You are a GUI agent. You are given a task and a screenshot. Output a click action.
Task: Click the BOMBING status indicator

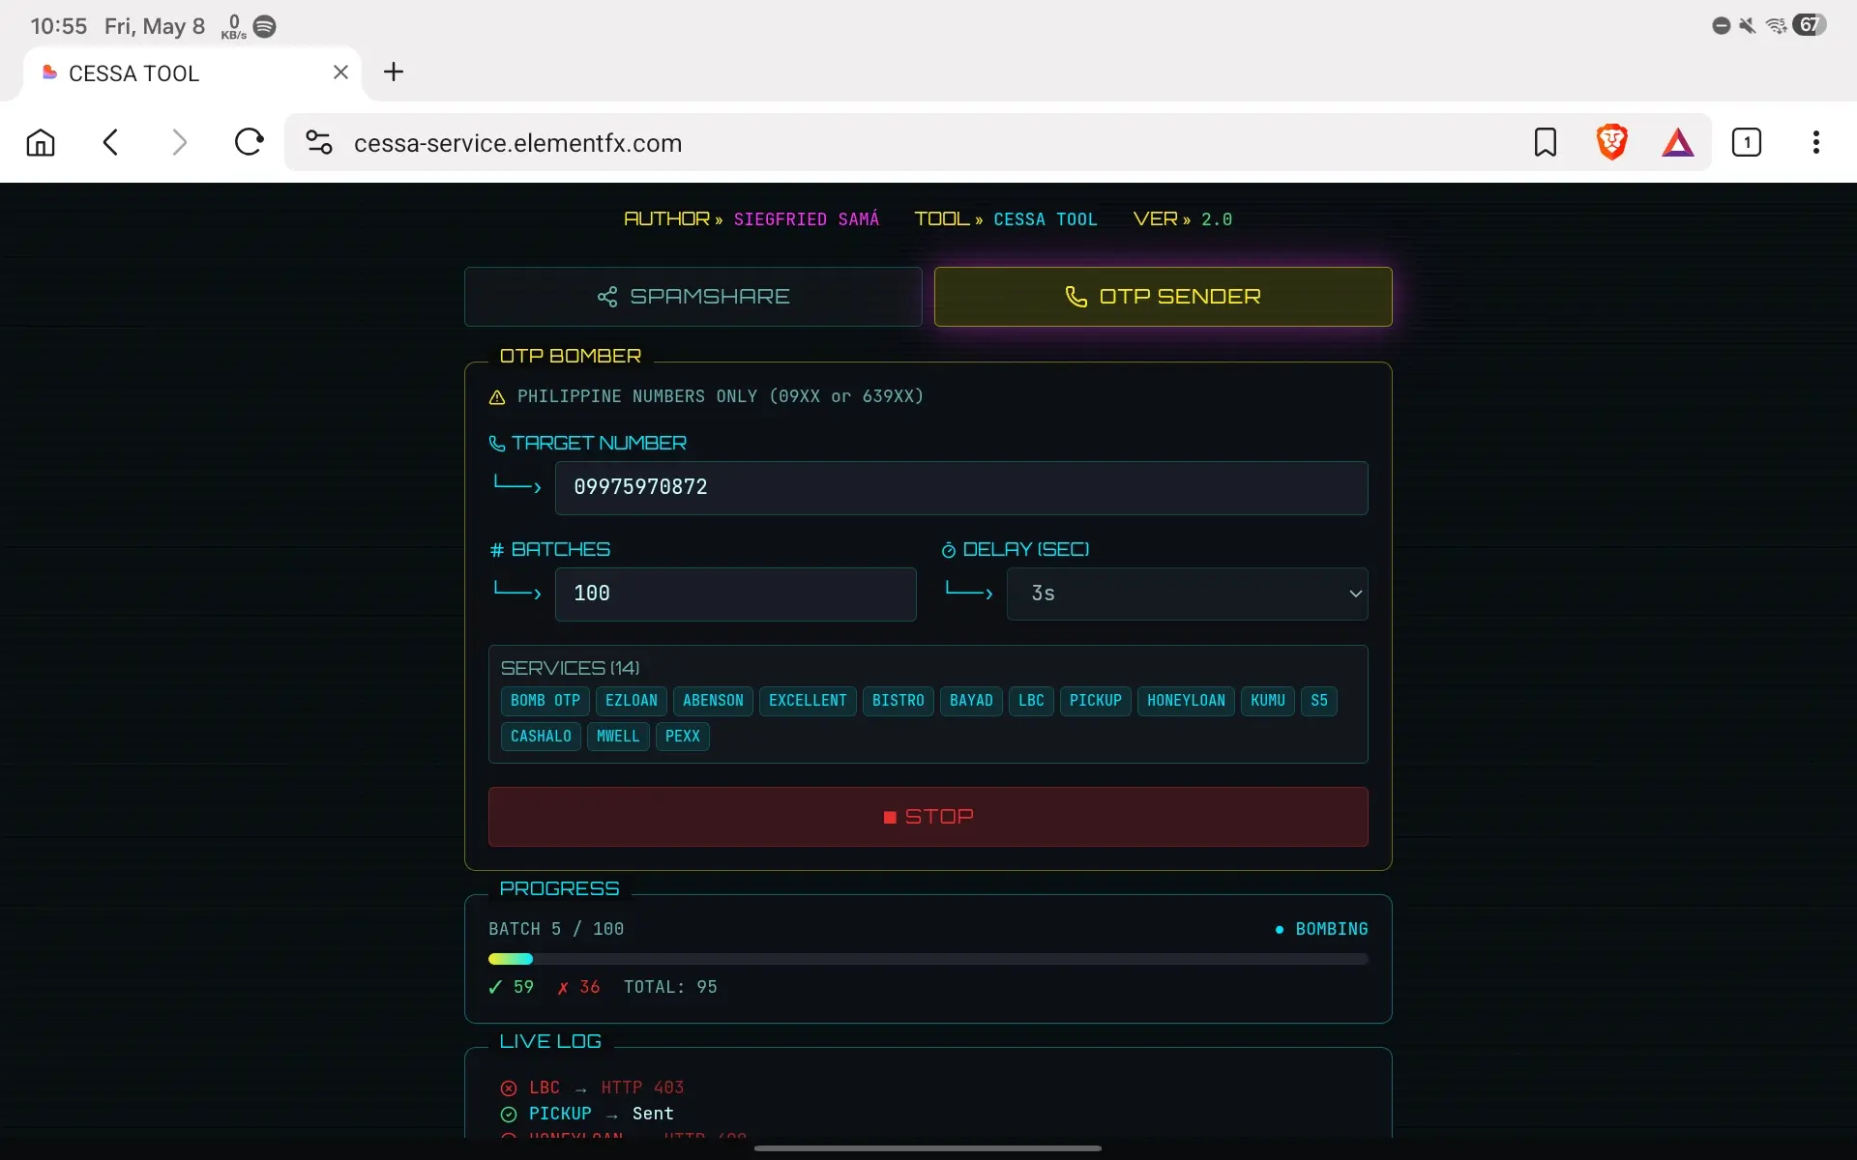click(1321, 929)
